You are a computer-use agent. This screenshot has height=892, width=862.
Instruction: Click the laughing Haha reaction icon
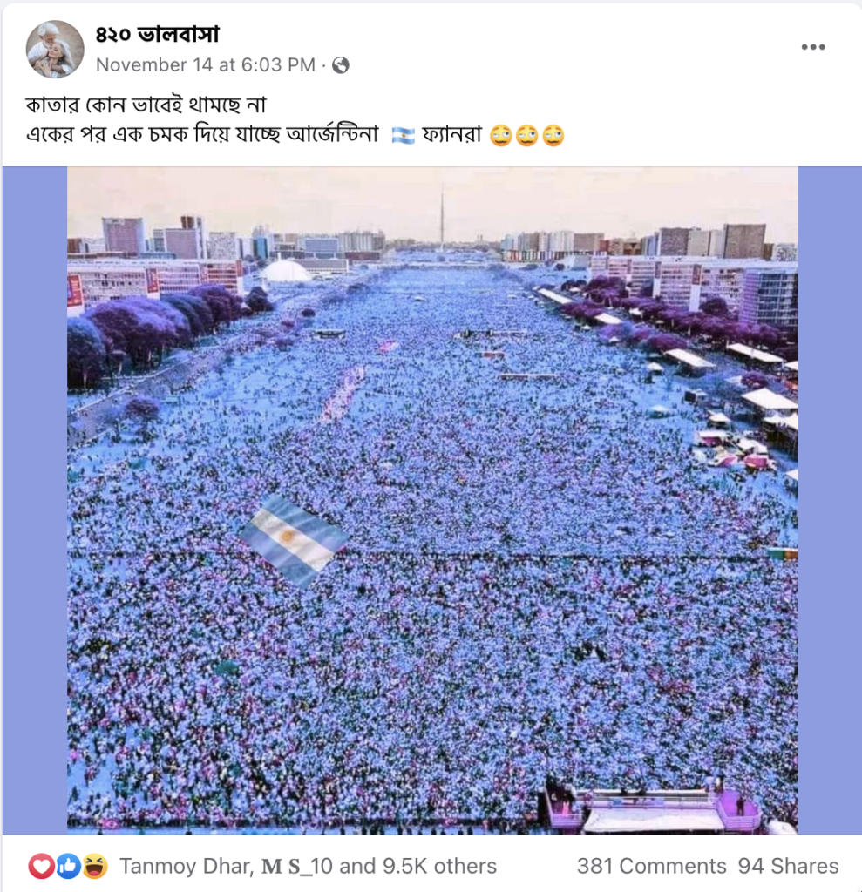[x=95, y=867]
